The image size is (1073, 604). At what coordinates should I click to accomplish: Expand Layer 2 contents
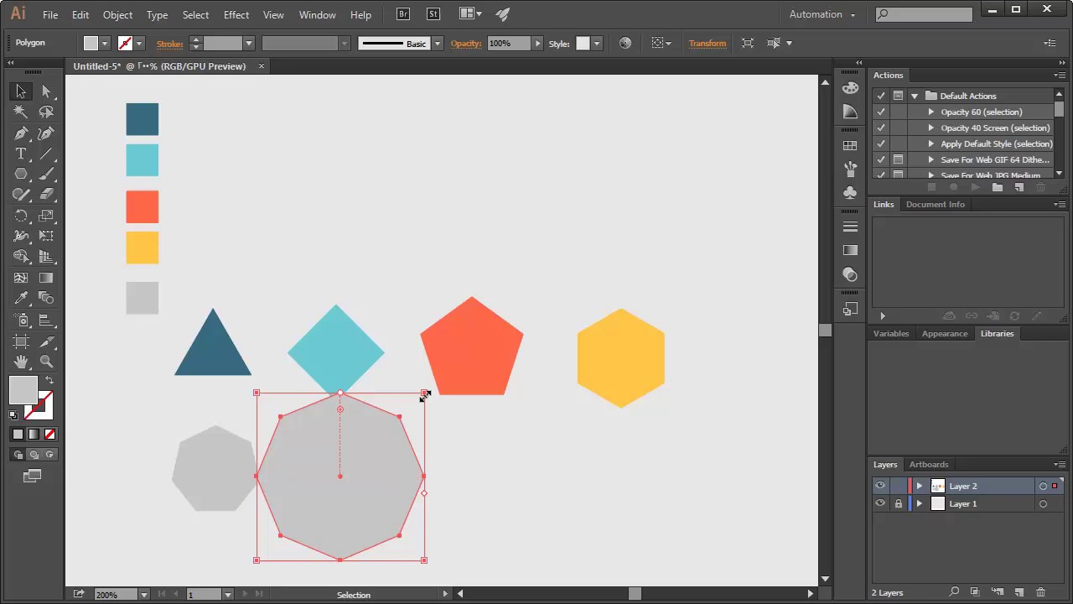click(x=920, y=486)
